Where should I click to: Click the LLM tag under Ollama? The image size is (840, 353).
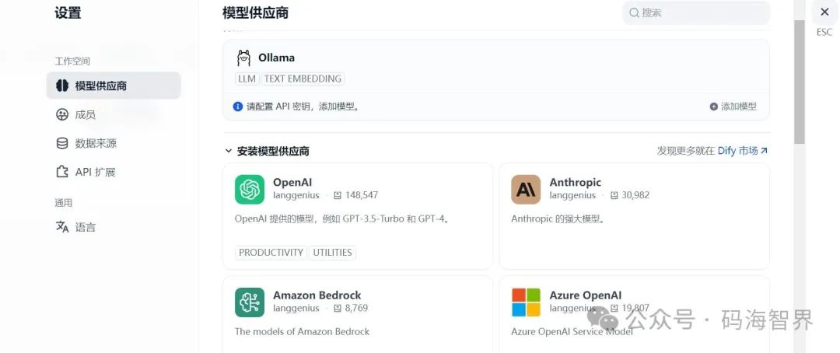(x=247, y=79)
